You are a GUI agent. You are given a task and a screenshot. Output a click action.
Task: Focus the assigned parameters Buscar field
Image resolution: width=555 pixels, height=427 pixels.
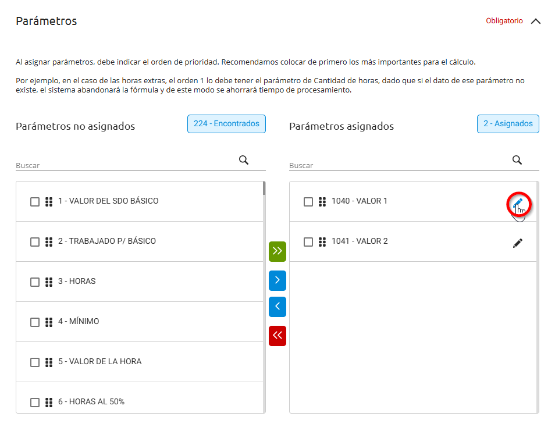[x=399, y=165]
